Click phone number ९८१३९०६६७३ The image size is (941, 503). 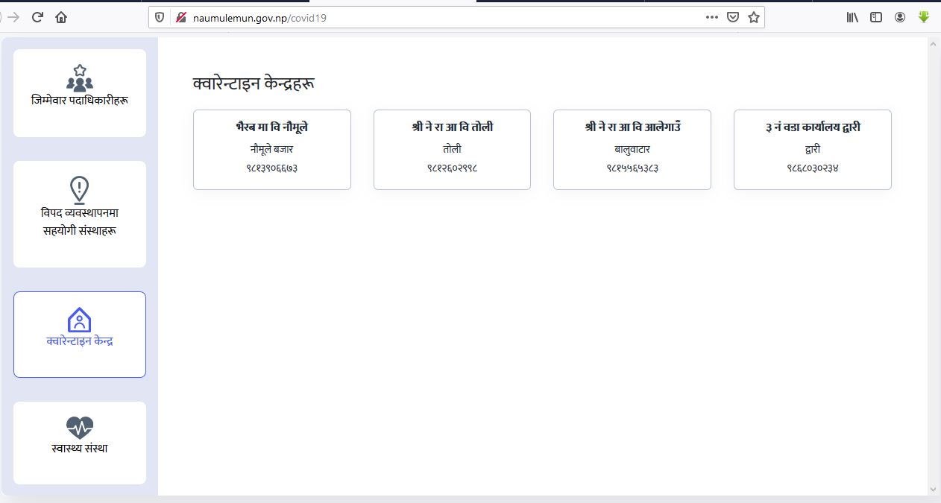coord(272,168)
